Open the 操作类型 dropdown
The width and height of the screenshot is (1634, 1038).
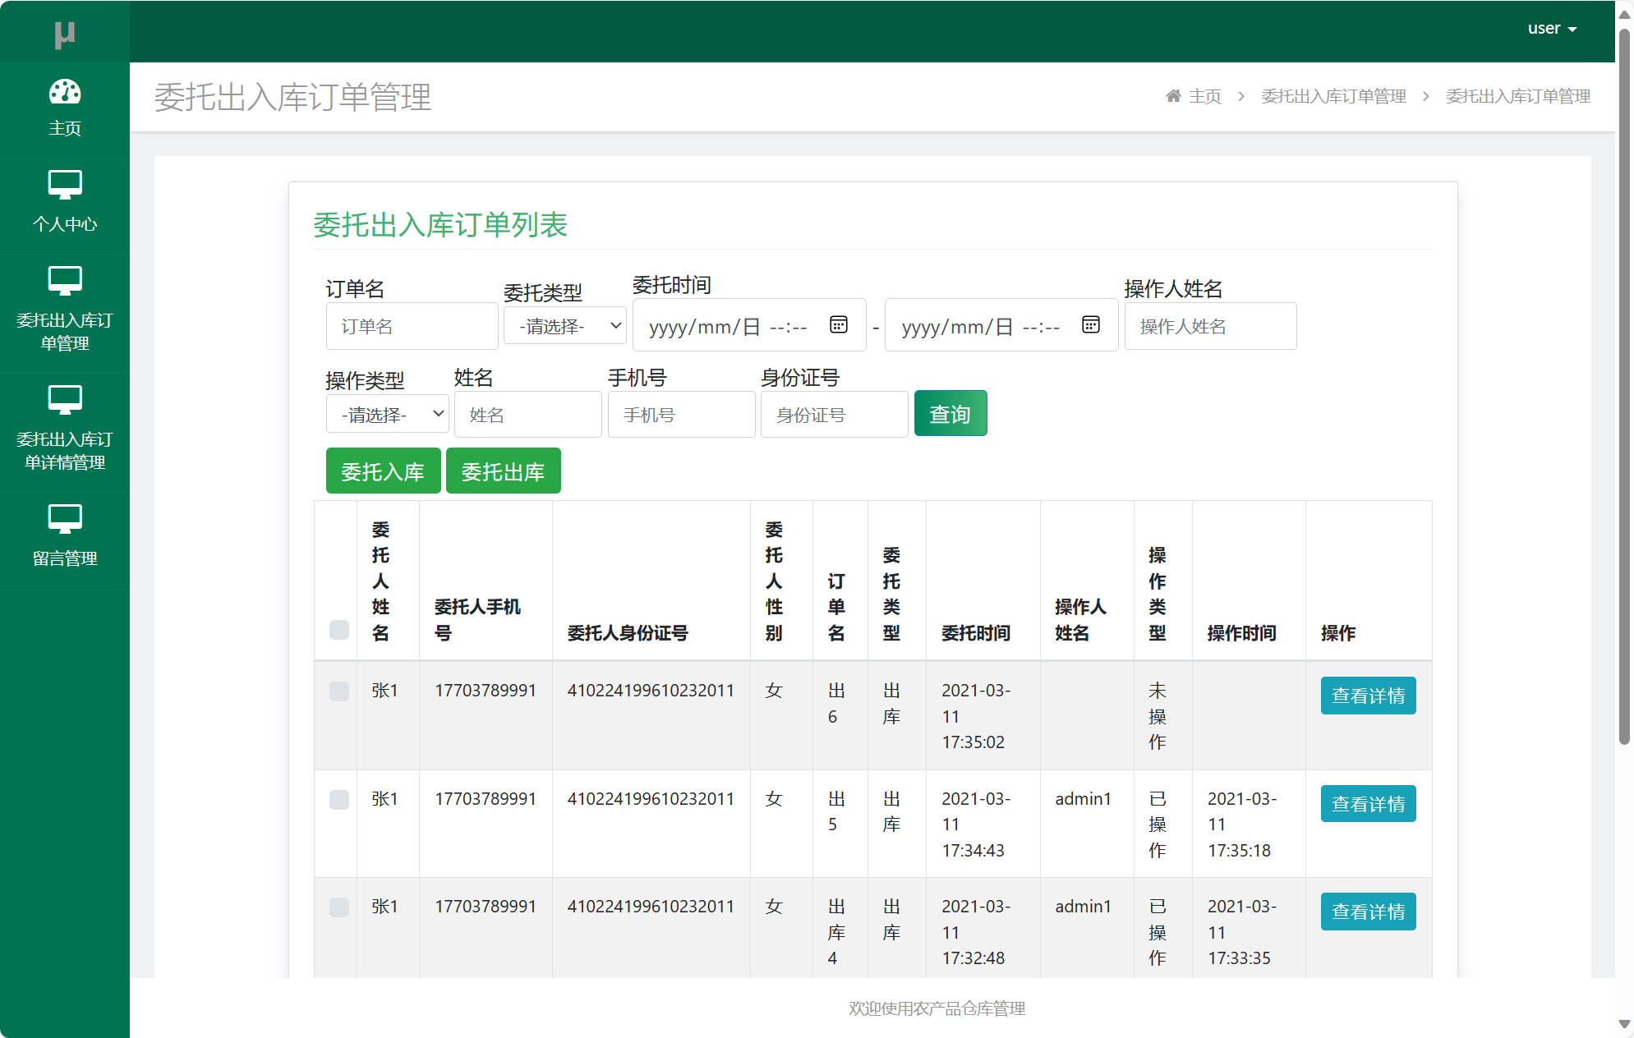[386, 413]
